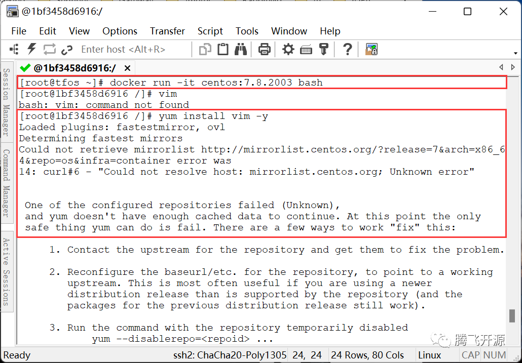Click the NUM indicator in status bar
522x363 pixels.
click(495, 355)
